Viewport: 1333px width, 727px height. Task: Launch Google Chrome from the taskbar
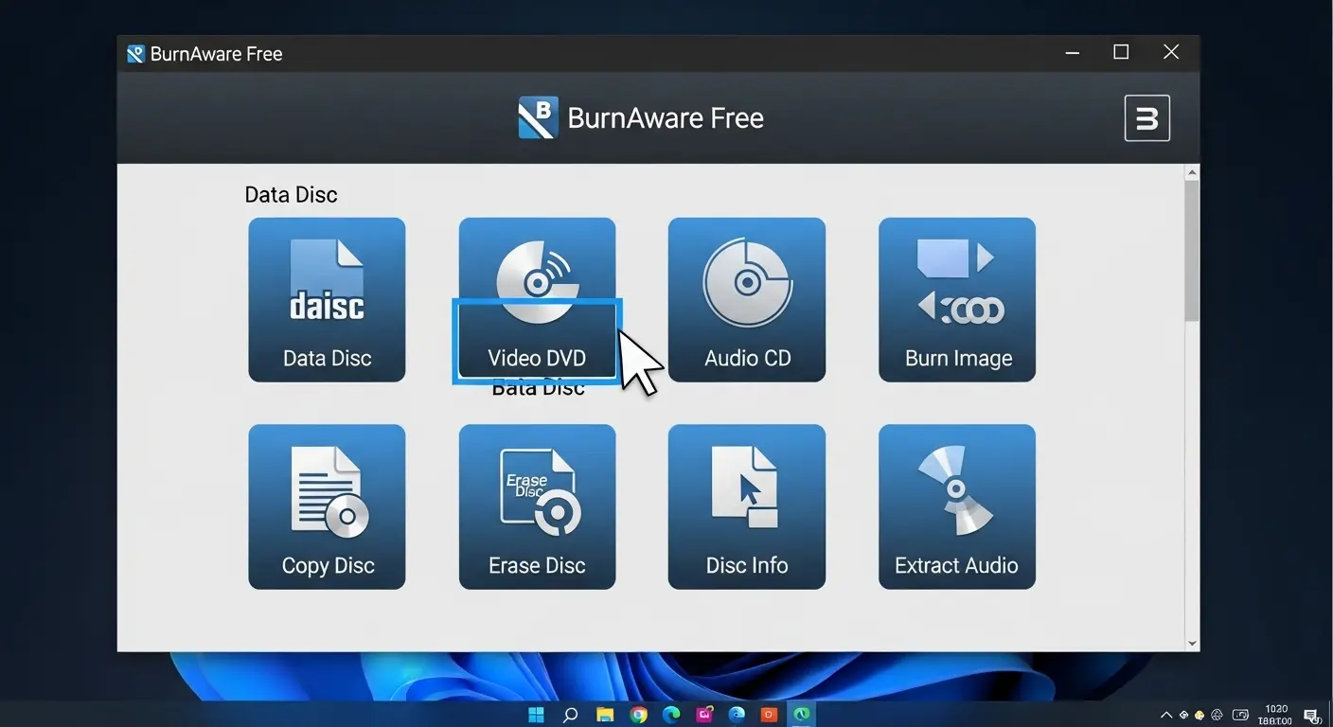[639, 715]
